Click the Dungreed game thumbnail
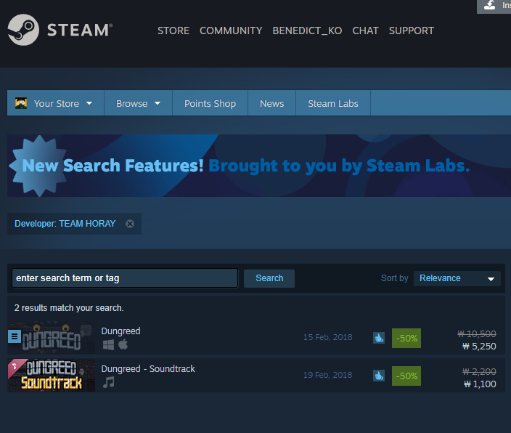 click(52, 338)
